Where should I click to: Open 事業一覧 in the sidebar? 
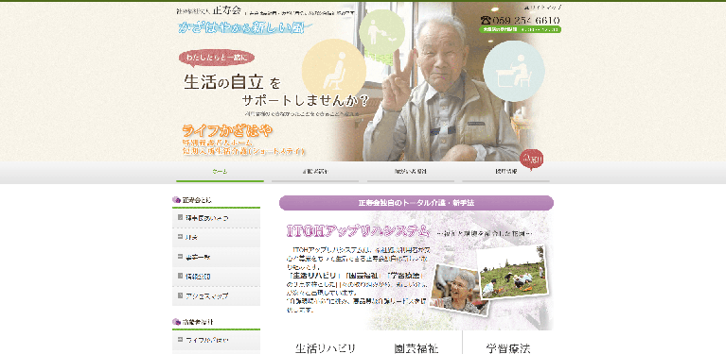point(216,257)
